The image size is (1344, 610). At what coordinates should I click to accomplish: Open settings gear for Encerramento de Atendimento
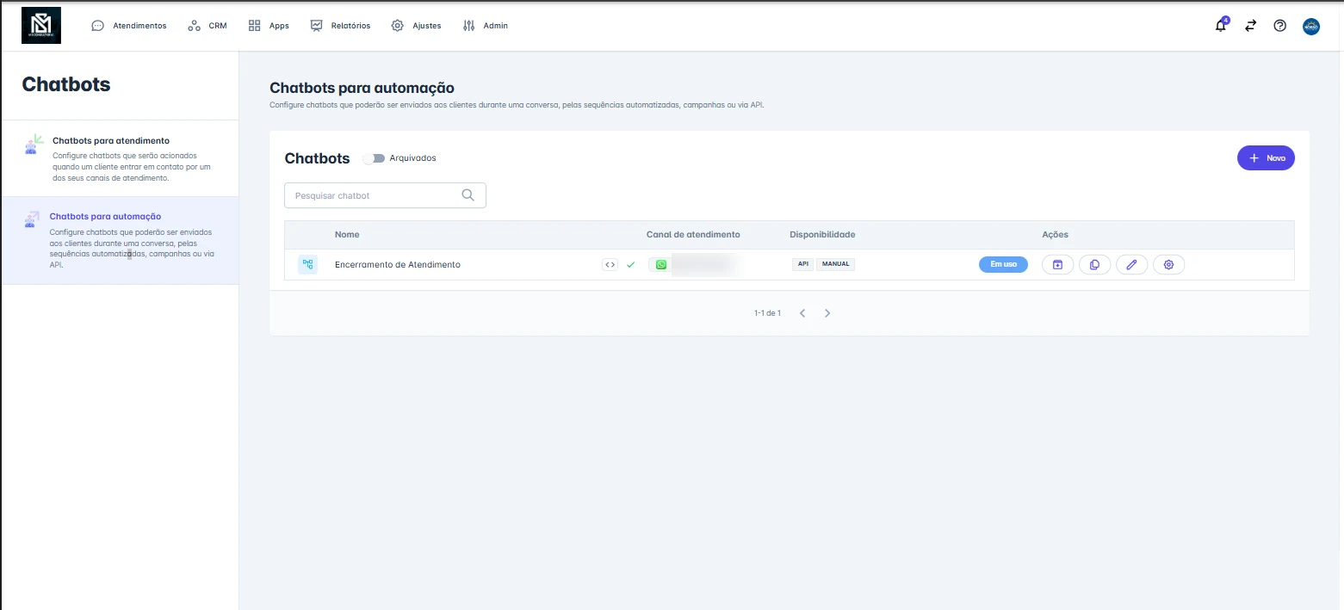[x=1168, y=265]
